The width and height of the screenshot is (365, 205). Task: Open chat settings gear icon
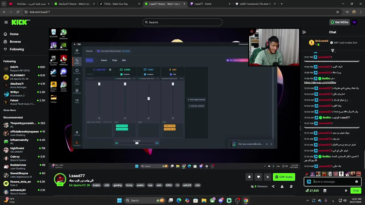click(346, 190)
